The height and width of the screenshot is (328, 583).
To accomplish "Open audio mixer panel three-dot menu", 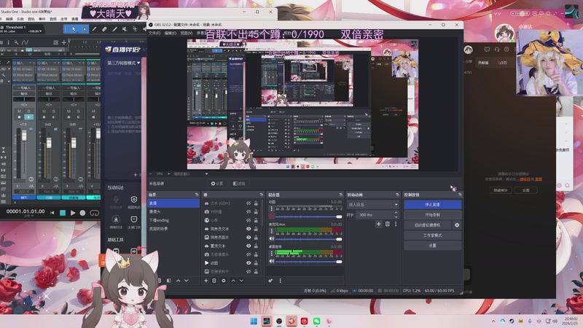I will [281, 281].
